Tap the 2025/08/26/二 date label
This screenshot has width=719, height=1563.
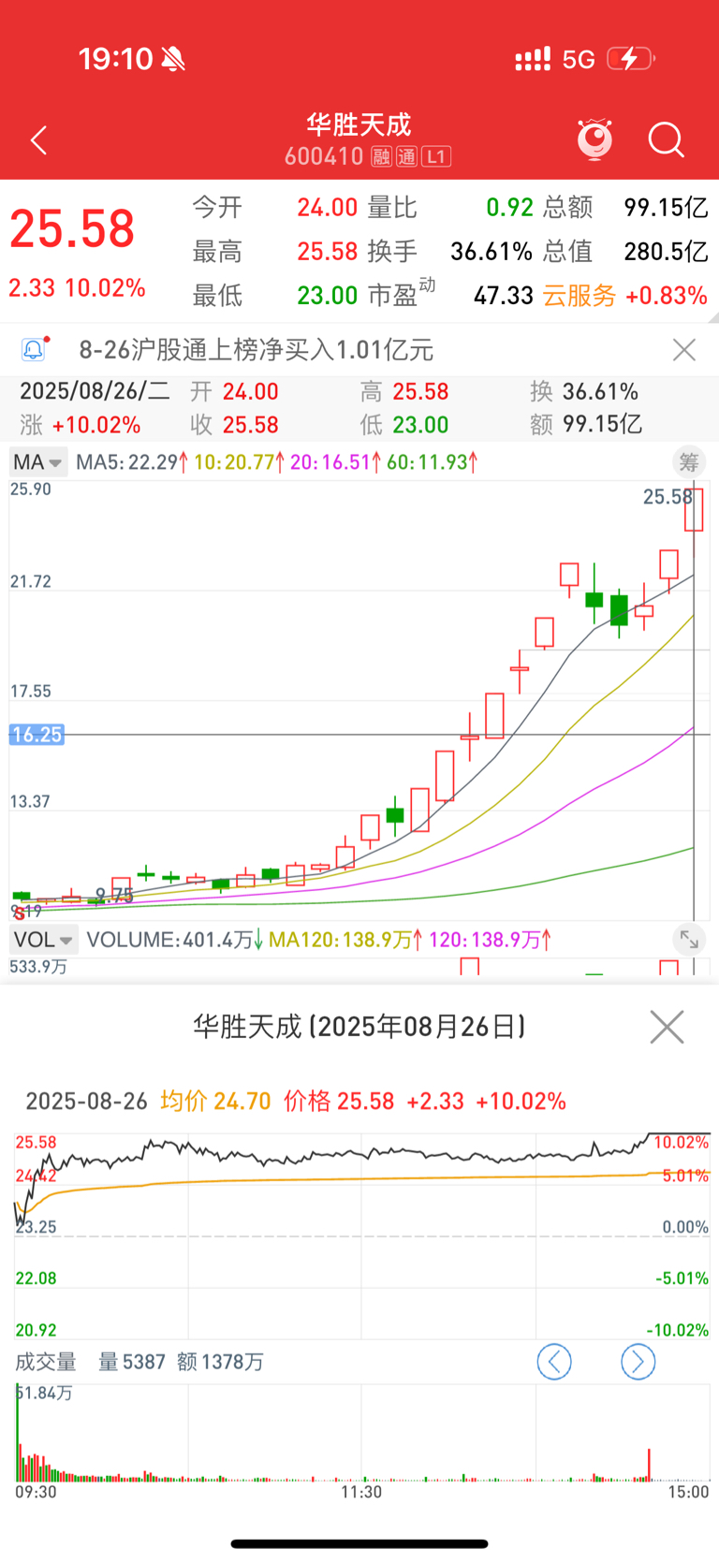[x=95, y=391]
